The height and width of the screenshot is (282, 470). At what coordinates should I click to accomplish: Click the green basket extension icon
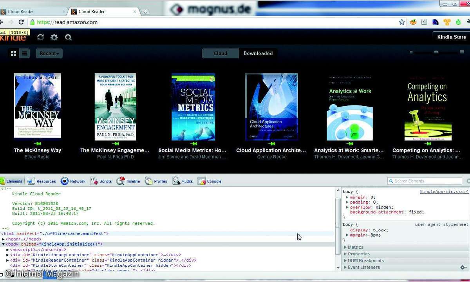coord(413,22)
